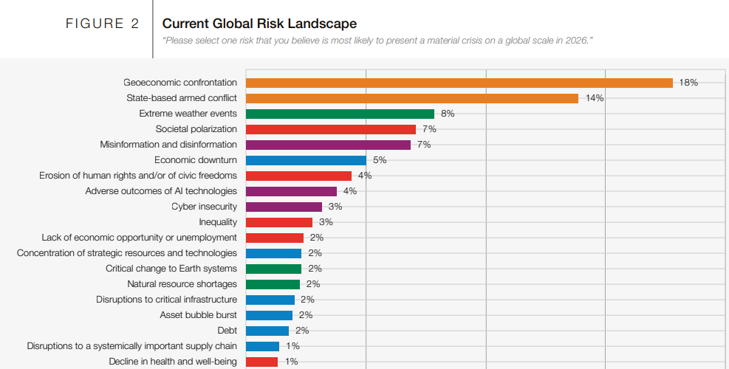Image resolution: width=729 pixels, height=369 pixels.
Task: Select the 'Debt' blue bar
Action: coord(267,331)
